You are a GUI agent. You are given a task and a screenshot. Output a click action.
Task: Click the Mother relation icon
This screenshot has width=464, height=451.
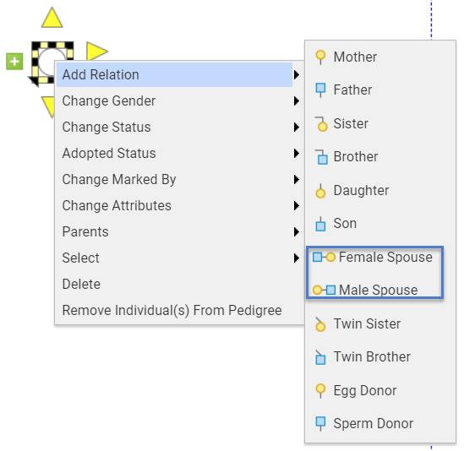(x=320, y=57)
